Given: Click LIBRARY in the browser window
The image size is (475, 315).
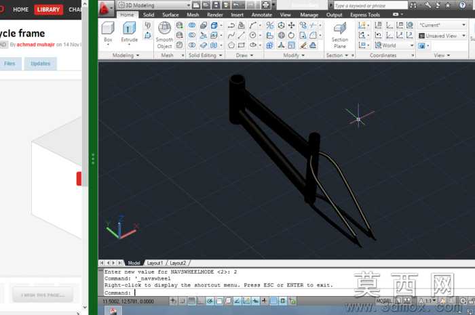Looking at the screenshot, I should 48,9.
